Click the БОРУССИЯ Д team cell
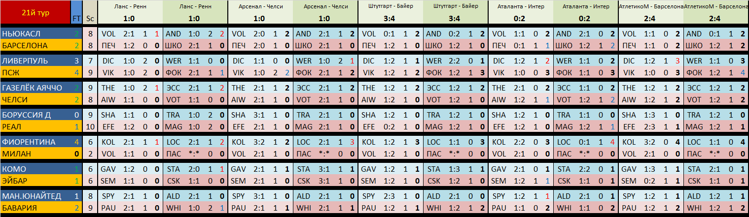Viewport: 749px width, 217px height. point(35,115)
